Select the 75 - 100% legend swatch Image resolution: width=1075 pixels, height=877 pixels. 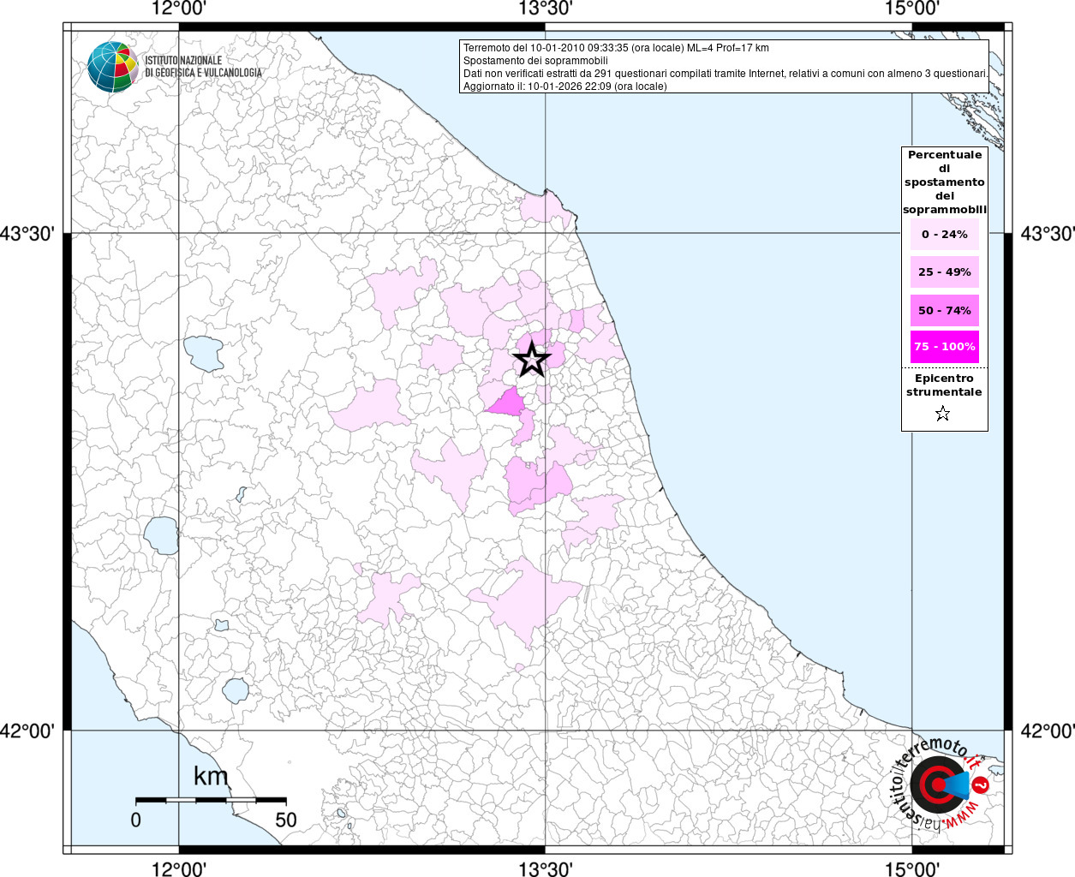tap(944, 347)
